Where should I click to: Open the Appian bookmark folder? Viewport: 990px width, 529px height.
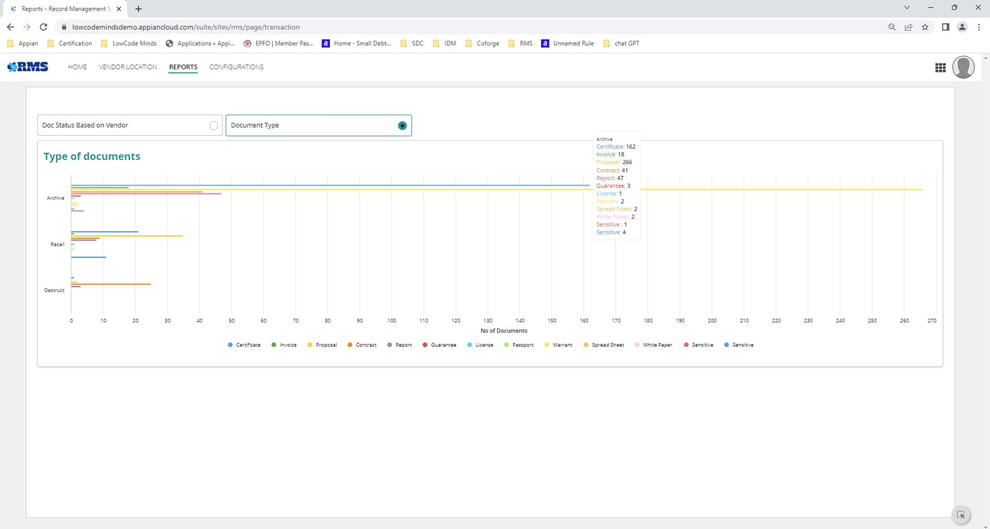(23, 43)
